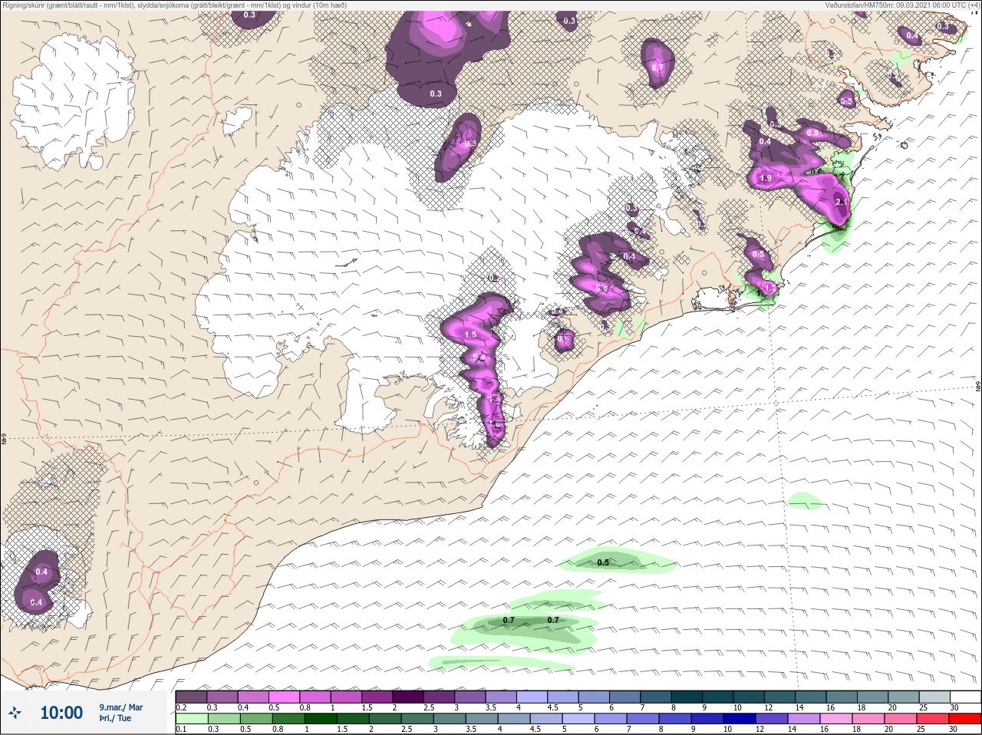Screen dimensions: 982x735
Task: Pick the upper legend teal swatch labeled 10
Action: (x=749, y=697)
